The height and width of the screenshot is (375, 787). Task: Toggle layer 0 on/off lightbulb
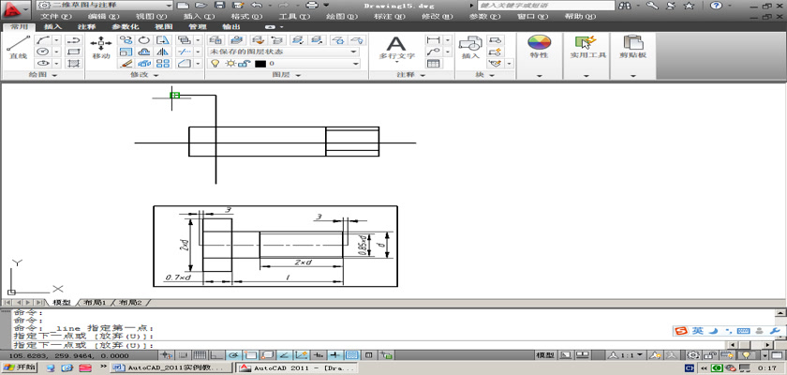pos(215,63)
